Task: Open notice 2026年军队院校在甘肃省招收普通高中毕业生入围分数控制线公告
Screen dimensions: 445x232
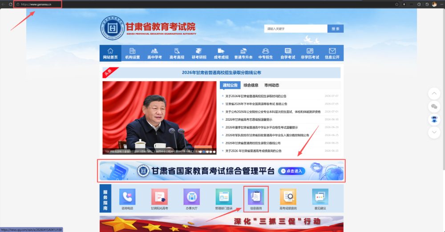Action: point(267,135)
